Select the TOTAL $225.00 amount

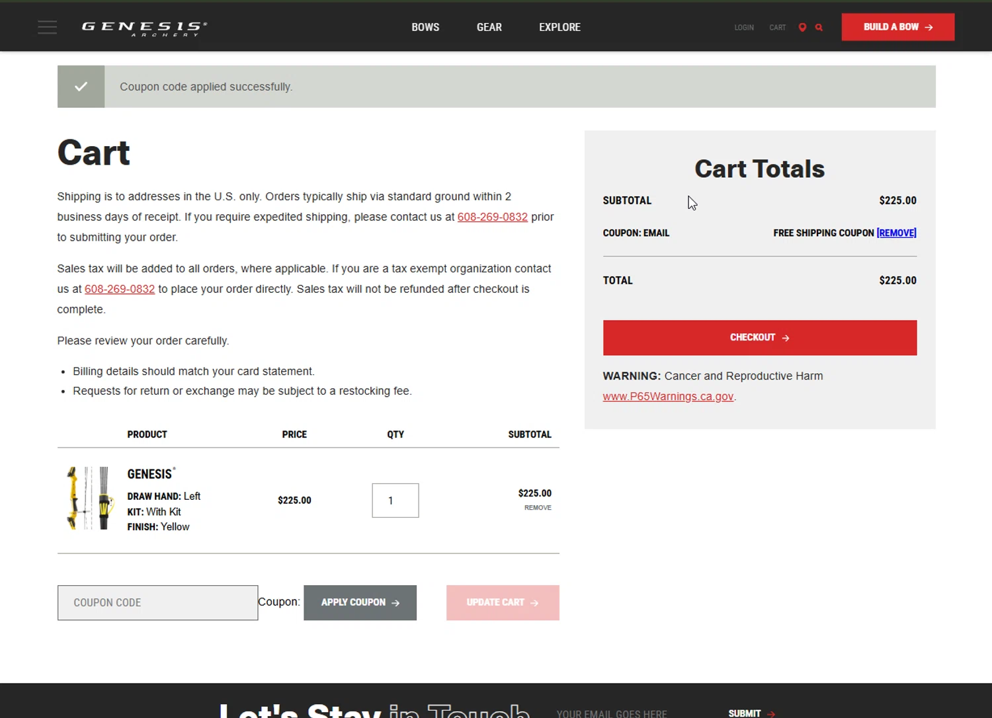pyautogui.click(x=897, y=280)
